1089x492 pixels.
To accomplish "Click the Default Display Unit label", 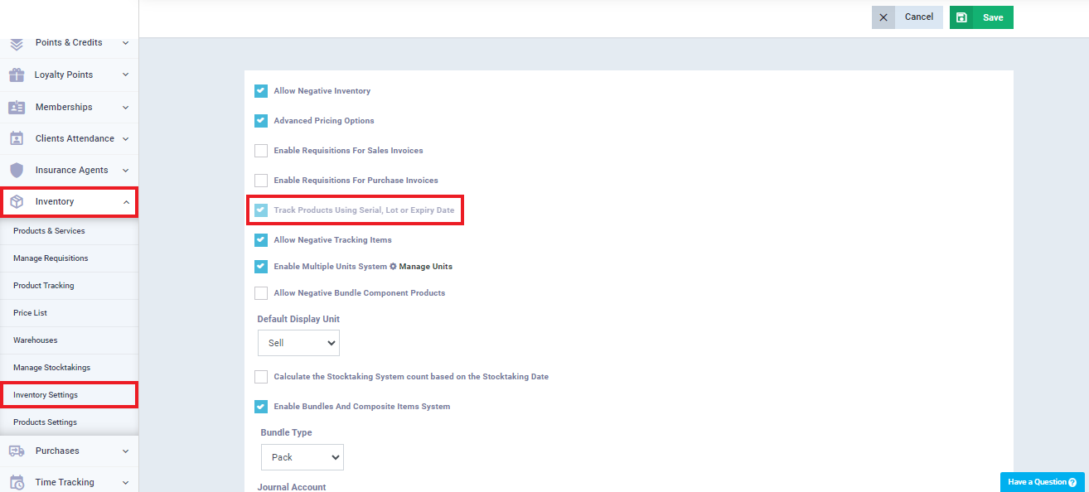I will [x=298, y=319].
